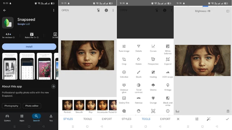
Task: Tap the Rated for 3+ info
Action: pos(32,36)
